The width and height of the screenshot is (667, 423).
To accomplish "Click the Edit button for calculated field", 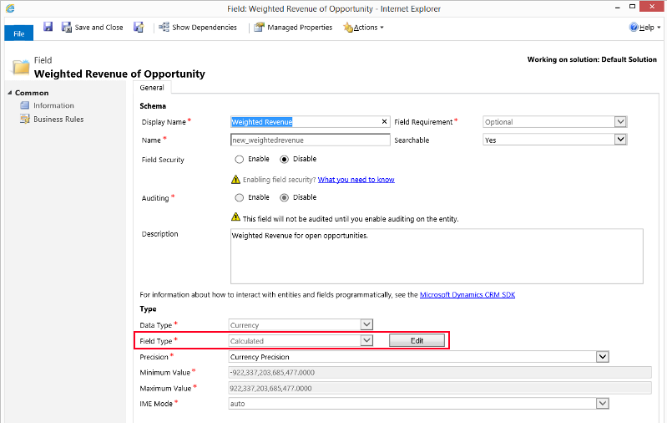I will pyautogui.click(x=417, y=340).
